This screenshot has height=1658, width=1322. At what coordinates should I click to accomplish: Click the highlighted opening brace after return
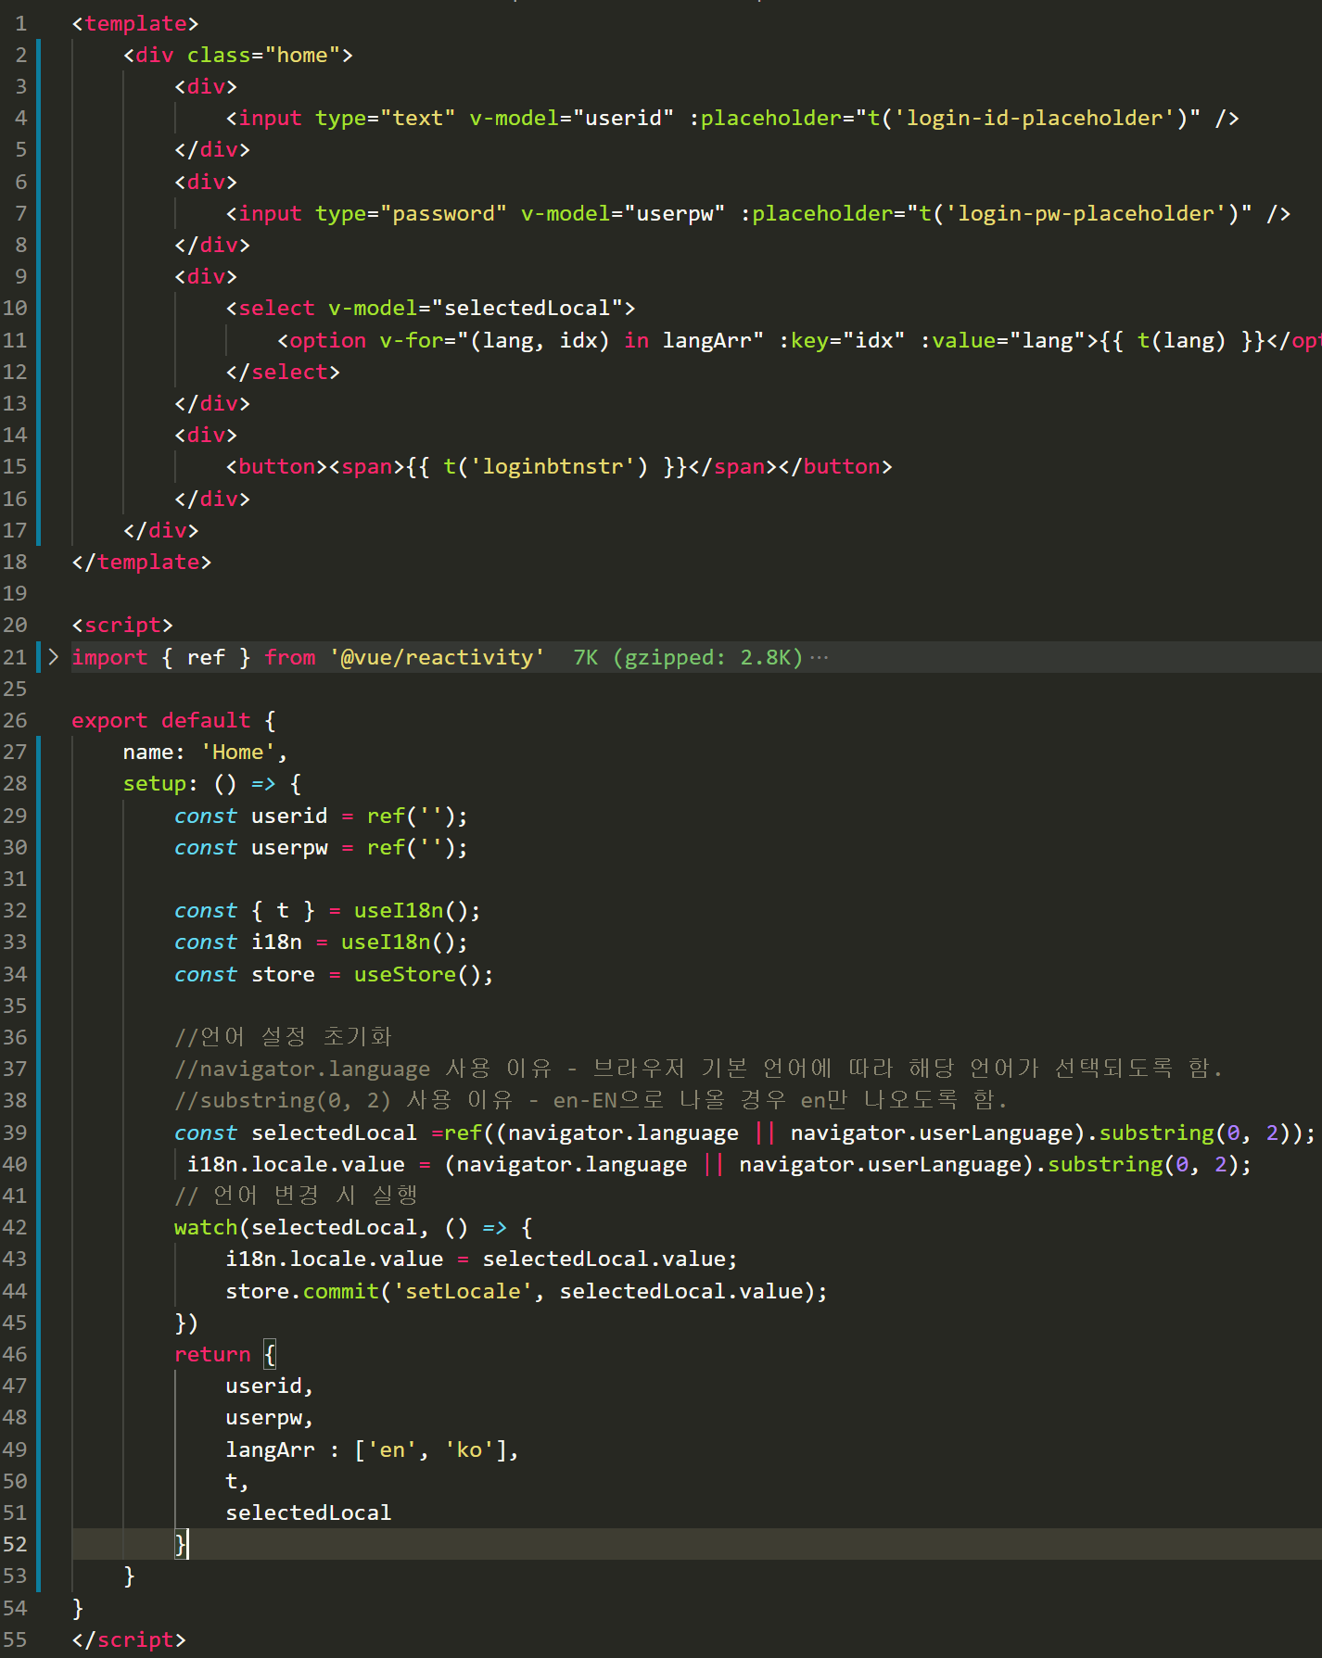coord(270,1354)
